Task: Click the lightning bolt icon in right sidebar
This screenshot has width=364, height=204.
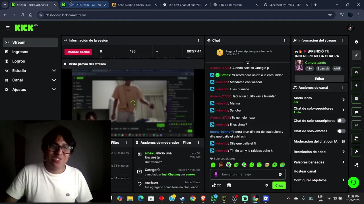Action: tap(356, 86)
